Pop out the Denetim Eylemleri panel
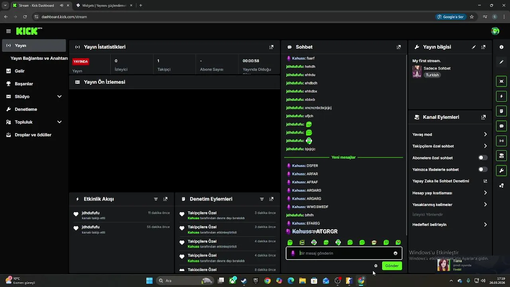The width and height of the screenshot is (510, 287). tap(271, 199)
